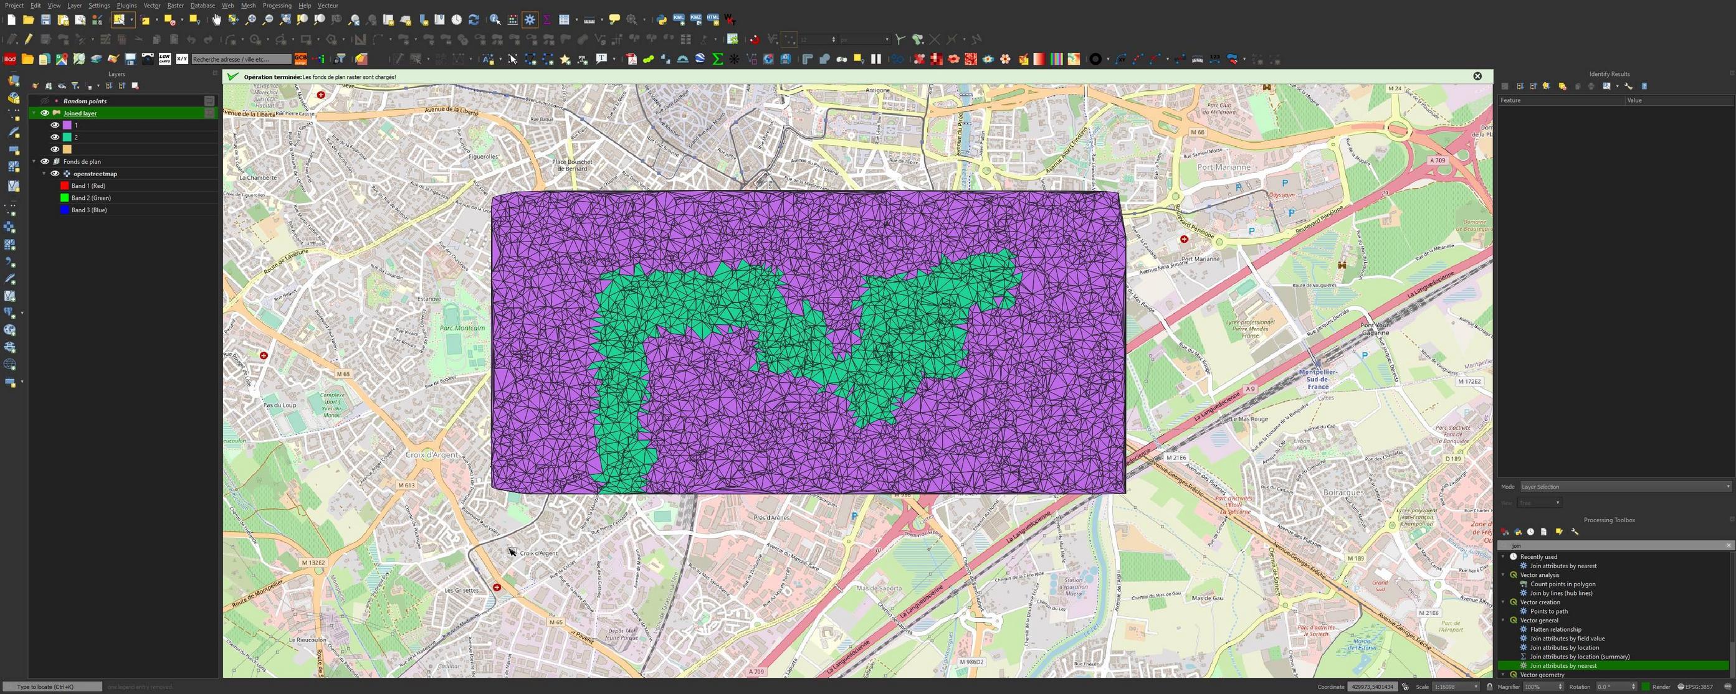This screenshot has height=694, width=1736.
Task: Click the PDF export icon
Action: tap(631, 59)
